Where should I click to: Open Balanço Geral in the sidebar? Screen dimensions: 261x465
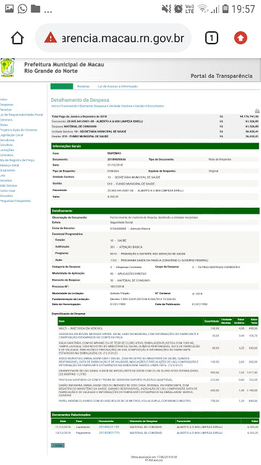9,165
